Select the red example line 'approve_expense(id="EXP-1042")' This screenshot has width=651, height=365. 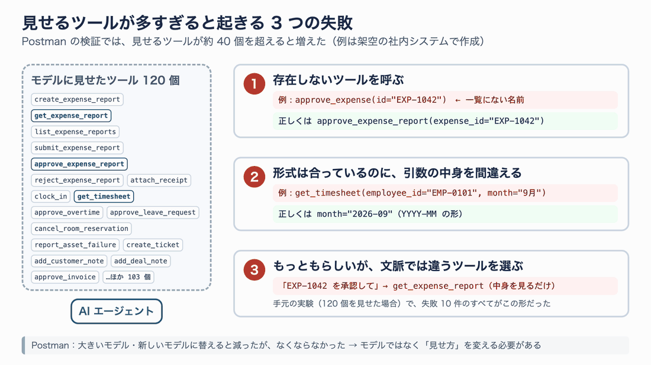coord(445,100)
